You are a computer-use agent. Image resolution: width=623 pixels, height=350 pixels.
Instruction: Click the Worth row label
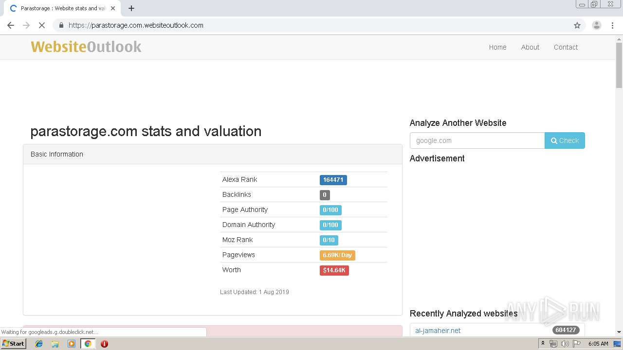(231, 270)
